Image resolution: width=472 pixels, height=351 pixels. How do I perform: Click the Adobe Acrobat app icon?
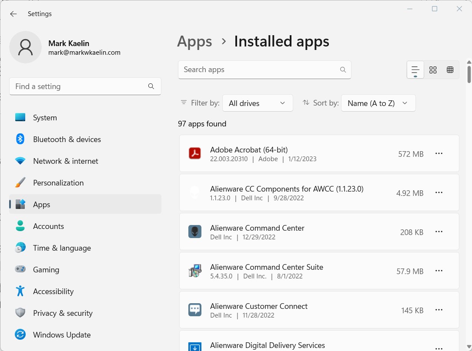(194, 153)
